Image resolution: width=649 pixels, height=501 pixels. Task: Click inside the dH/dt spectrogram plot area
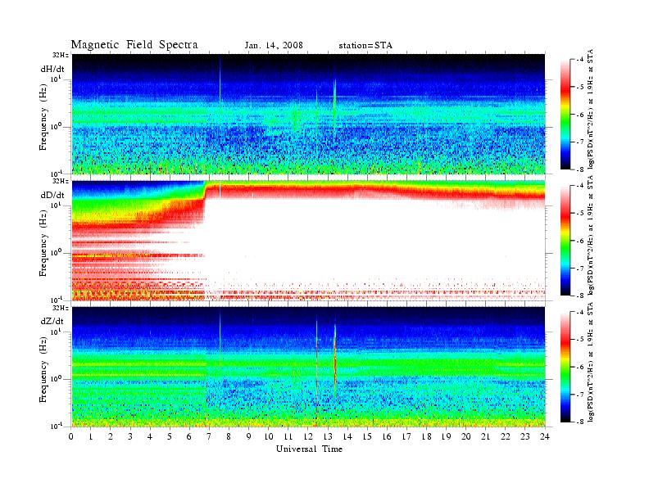click(x=308, y=114)
